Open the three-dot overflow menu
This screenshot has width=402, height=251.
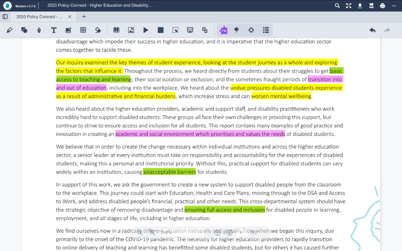click(394, 6)
